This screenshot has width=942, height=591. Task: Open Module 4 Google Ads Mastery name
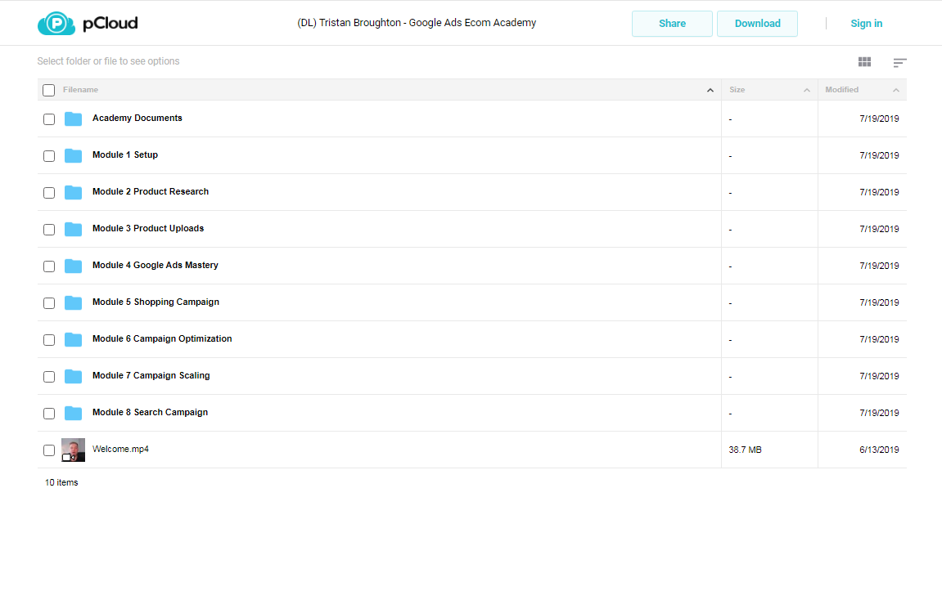tap(155, 265)
